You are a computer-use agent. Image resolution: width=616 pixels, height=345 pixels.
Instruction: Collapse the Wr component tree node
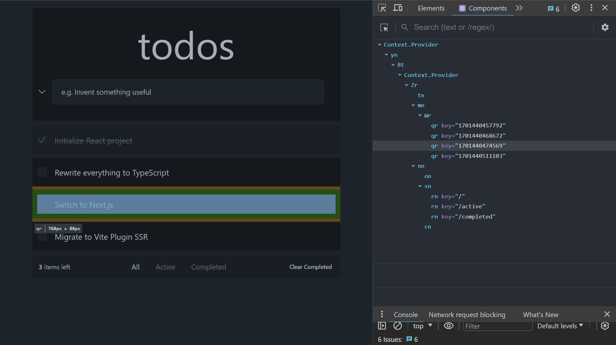pyautogui.click(x=420, y=116)
